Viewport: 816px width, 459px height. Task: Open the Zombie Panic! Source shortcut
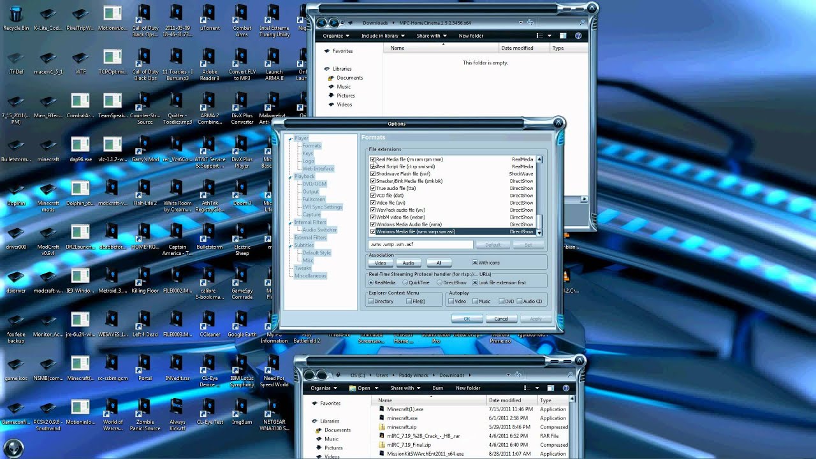[145, 414]
